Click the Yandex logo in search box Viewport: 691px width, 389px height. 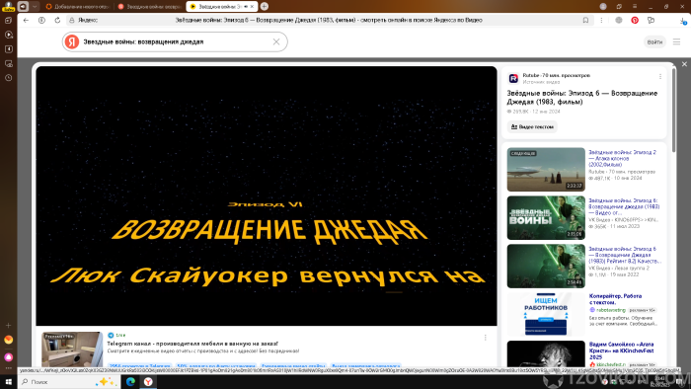[x=72, y=41]
